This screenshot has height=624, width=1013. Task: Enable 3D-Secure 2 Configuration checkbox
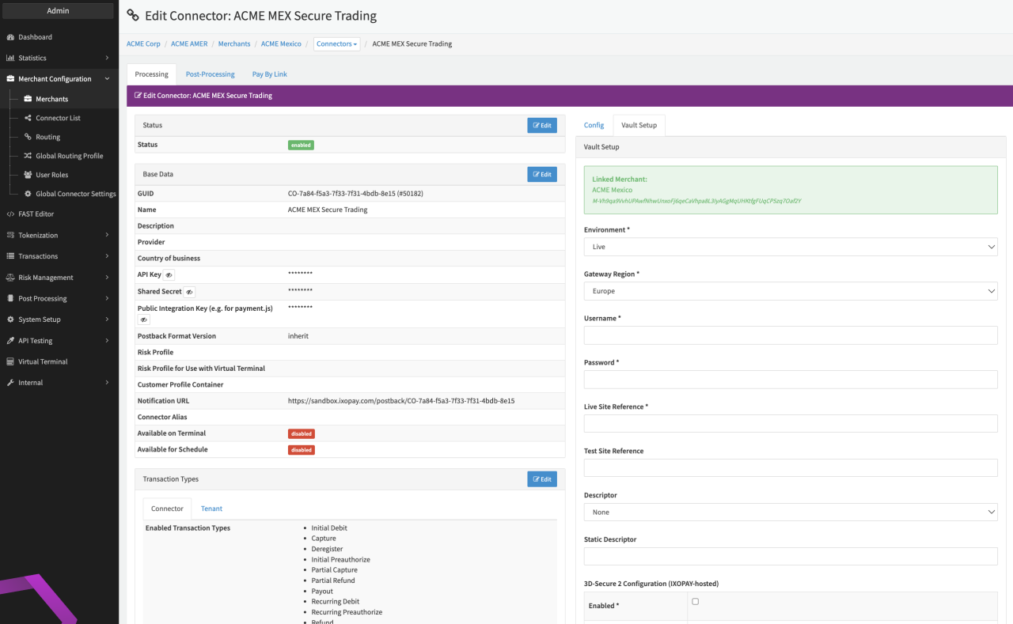(695, 602)
